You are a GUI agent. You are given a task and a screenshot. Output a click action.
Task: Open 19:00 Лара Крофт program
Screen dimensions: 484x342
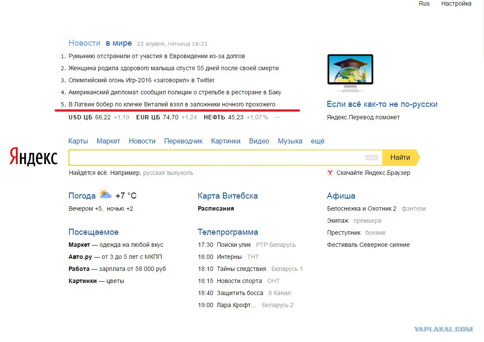point(227,305)
